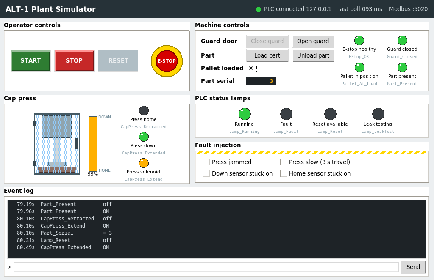Click the '99%' press position readout

pos(93,174)
